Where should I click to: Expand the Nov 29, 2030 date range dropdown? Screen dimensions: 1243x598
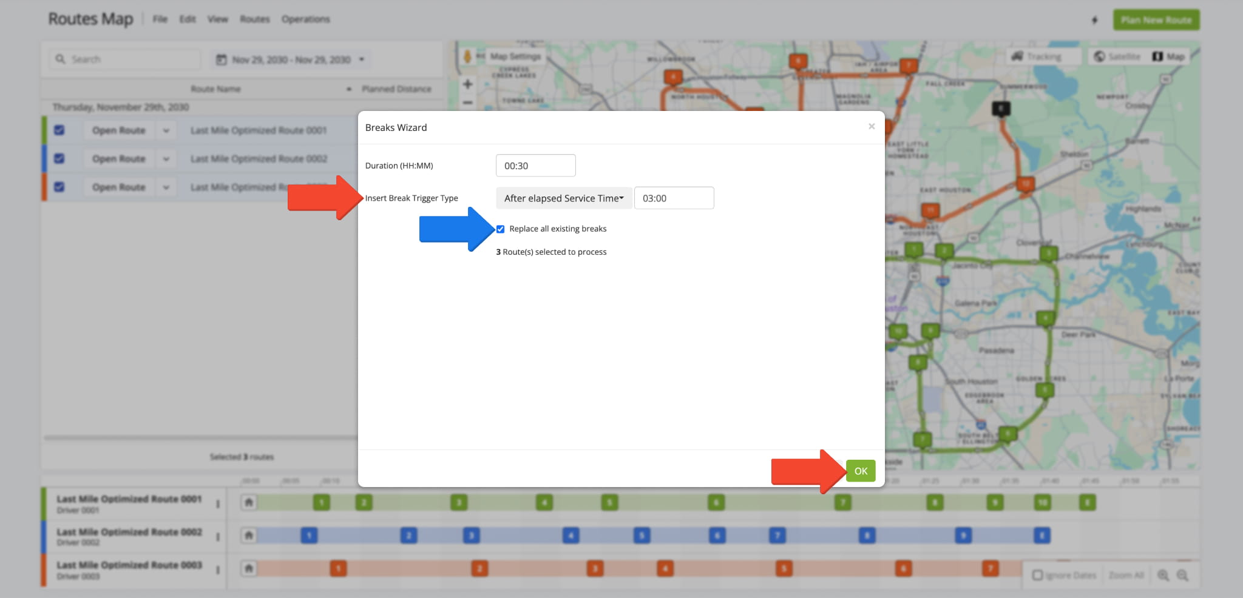pyautogui.click(x=362, y=59)
